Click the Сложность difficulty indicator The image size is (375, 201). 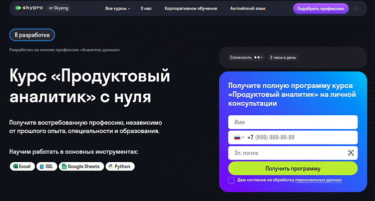point(246,57)
